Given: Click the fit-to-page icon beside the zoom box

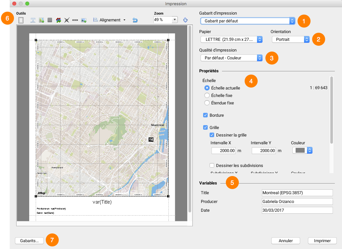Looking at the screenshot, I should (185, 20).
